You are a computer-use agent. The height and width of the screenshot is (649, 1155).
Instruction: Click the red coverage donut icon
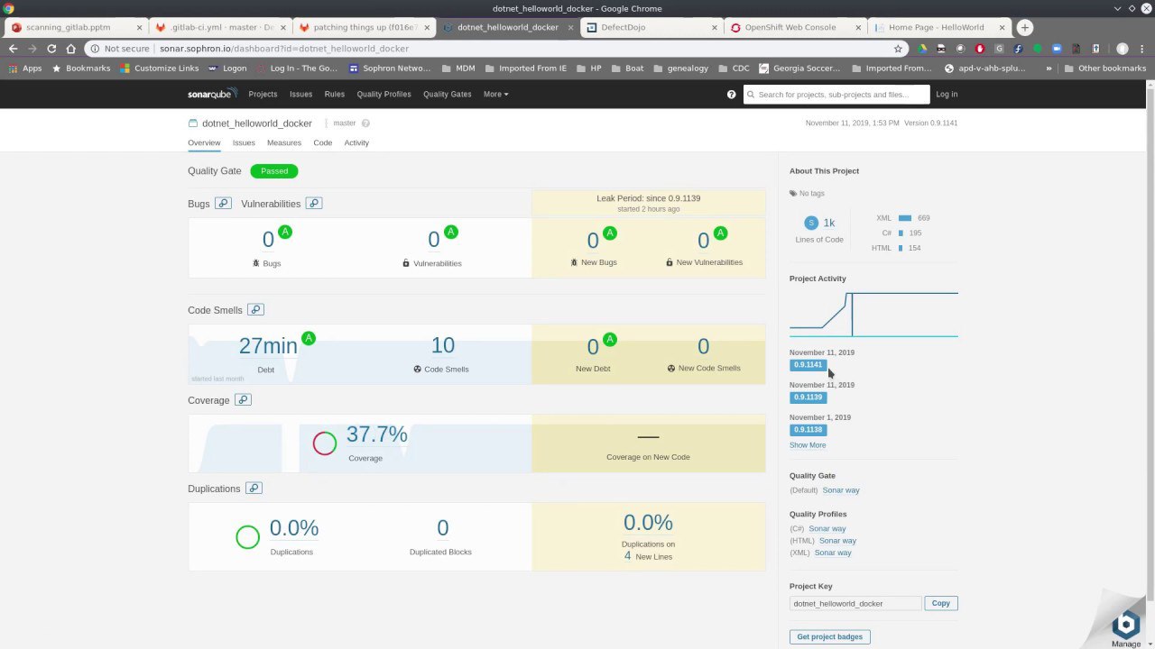tap(325, 443)
